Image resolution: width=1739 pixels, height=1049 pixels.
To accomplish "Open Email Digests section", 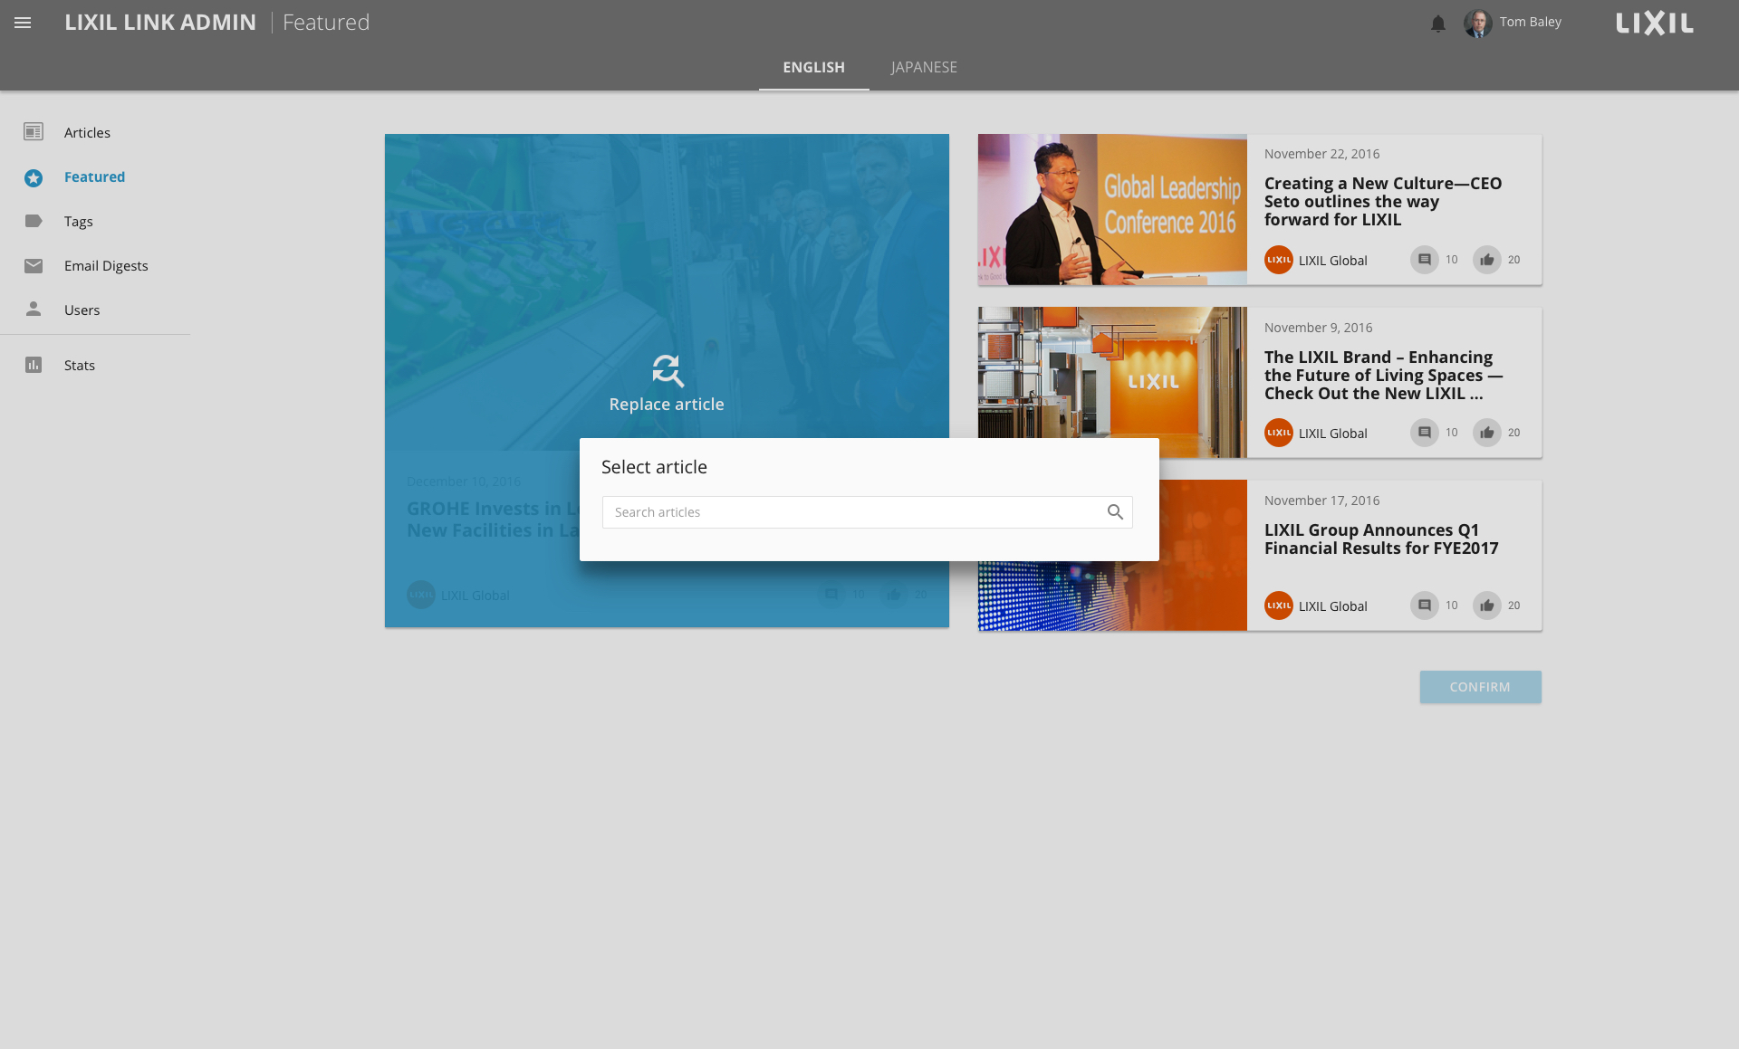I will (106, 265).
